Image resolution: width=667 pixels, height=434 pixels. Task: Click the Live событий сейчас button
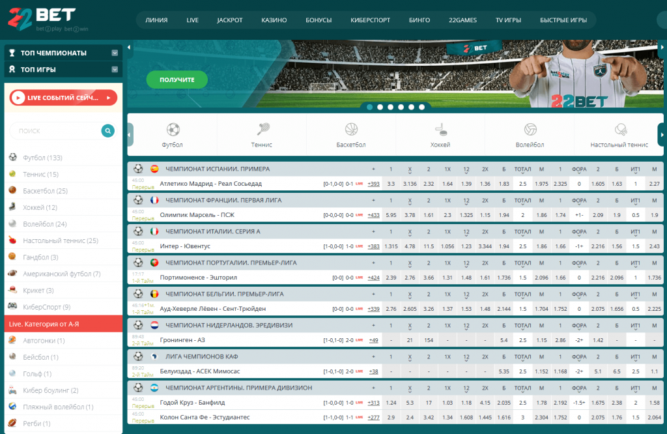(63, 98)
